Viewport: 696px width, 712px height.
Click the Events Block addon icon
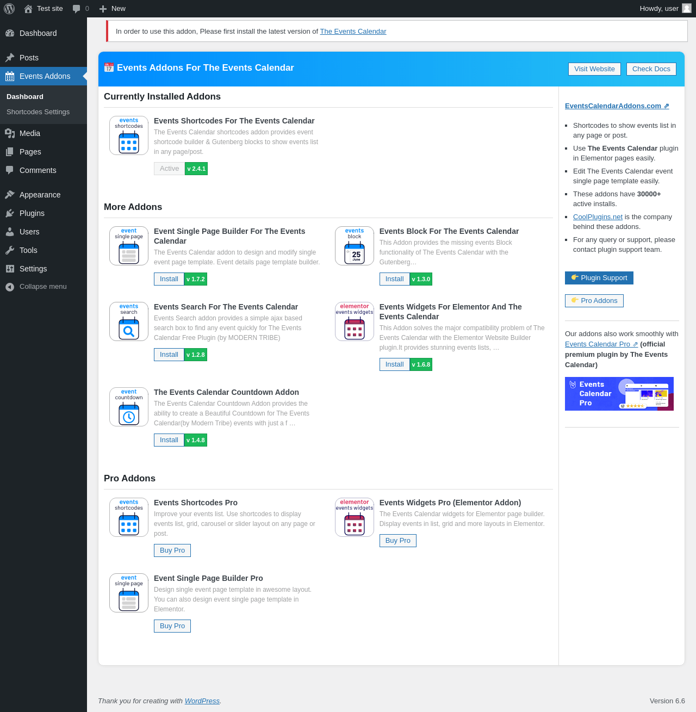[355, 246]
